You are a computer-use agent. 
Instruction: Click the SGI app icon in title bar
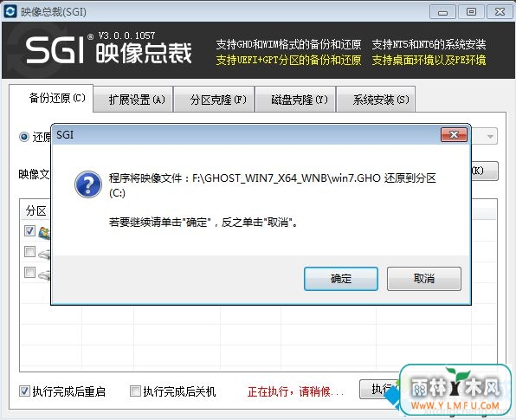[10, 11]
